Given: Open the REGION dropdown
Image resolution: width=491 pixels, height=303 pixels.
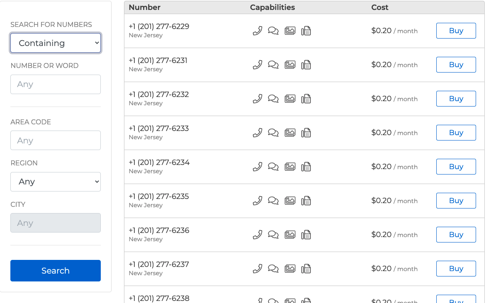Looking at the screenshot, I should tap(55, 182).
